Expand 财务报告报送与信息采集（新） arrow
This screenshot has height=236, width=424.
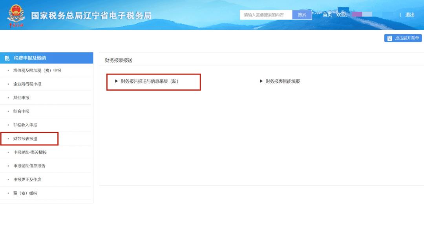click(116, 81)
